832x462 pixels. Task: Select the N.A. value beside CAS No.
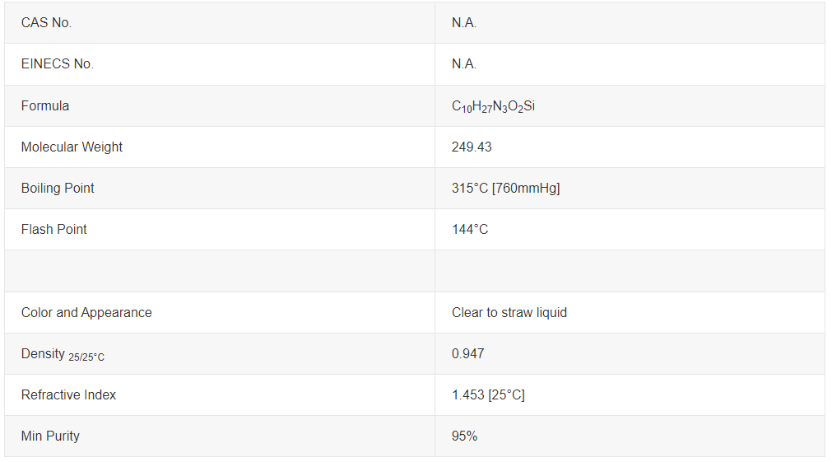click(464, 23)
